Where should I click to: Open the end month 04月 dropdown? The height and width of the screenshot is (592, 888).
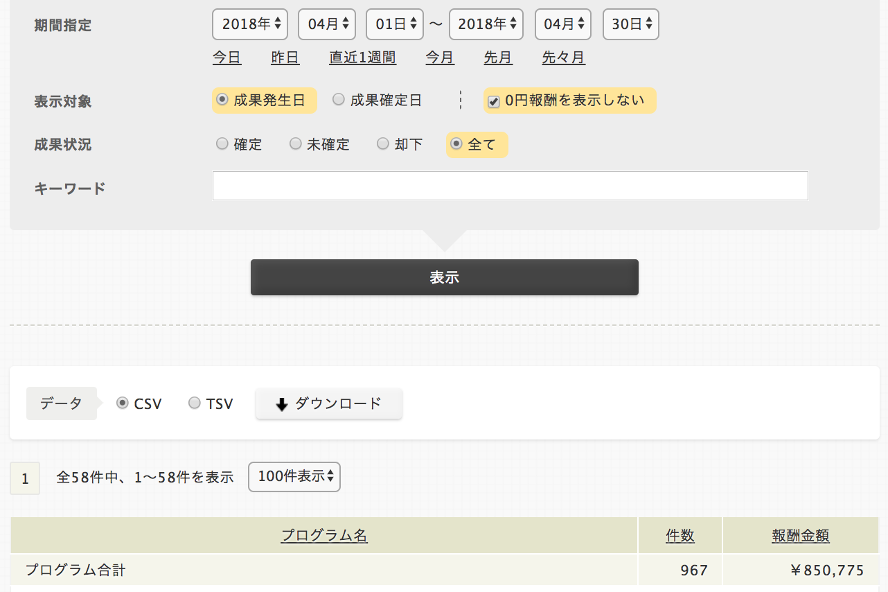pos(563,24)
